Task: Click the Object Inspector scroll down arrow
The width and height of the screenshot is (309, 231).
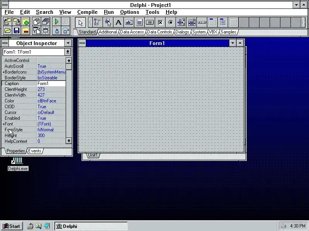Action: click(69, 141)
